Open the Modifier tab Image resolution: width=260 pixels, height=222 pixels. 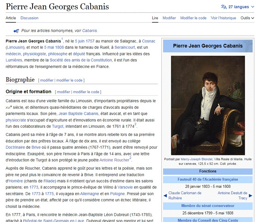click(169, 18)
